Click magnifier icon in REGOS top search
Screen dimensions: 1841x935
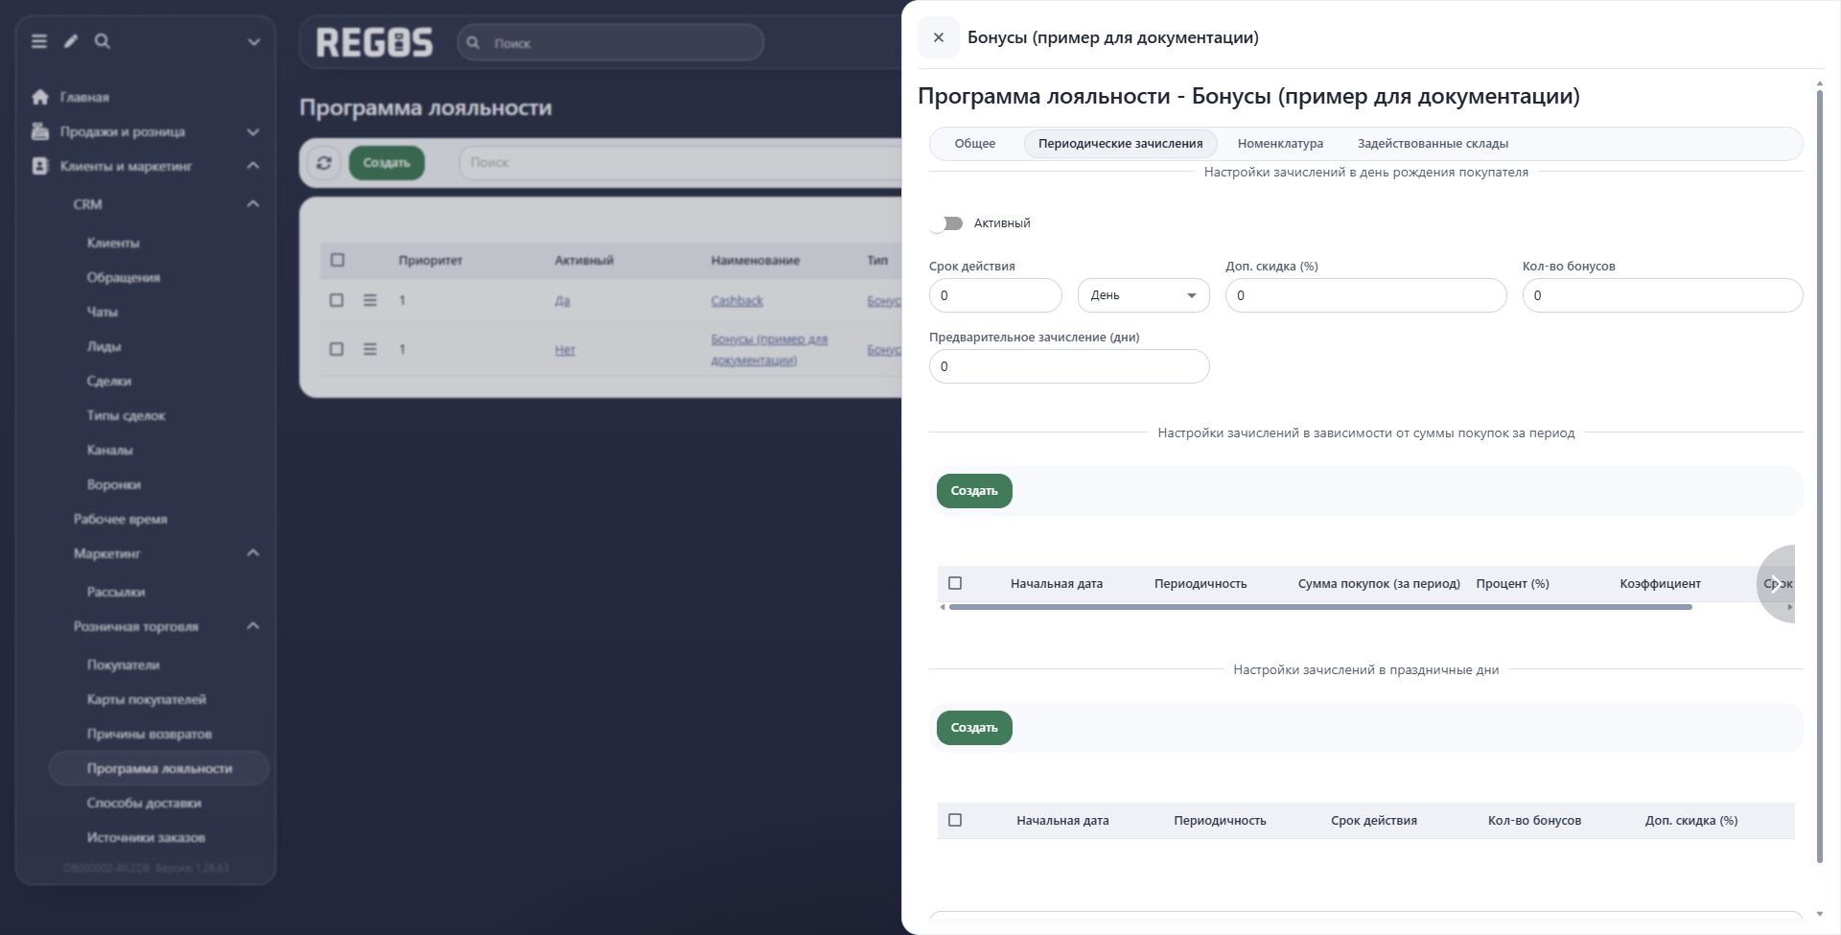click(473, 42)
